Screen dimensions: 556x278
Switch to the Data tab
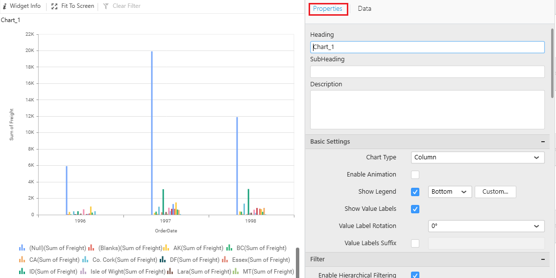point(364,9)
